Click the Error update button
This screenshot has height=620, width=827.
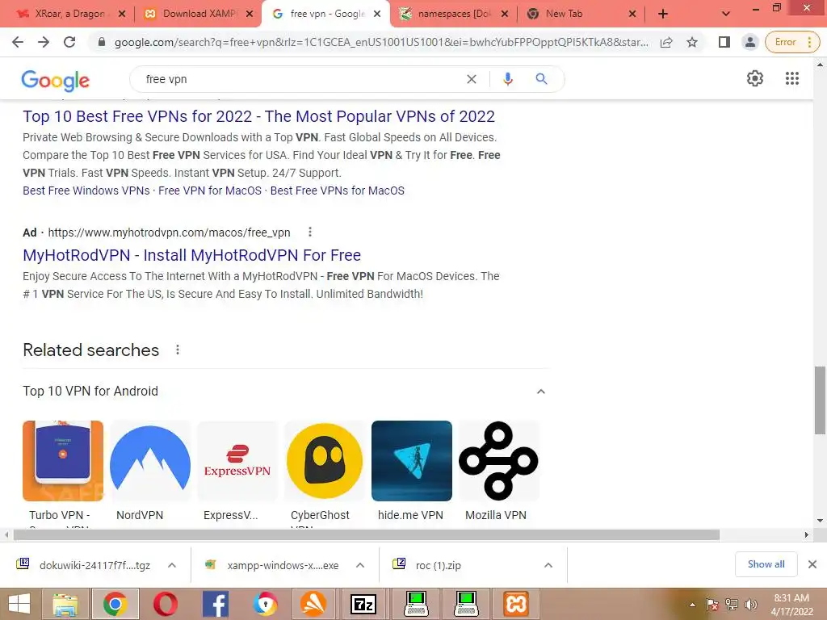[x=792, y=42]
